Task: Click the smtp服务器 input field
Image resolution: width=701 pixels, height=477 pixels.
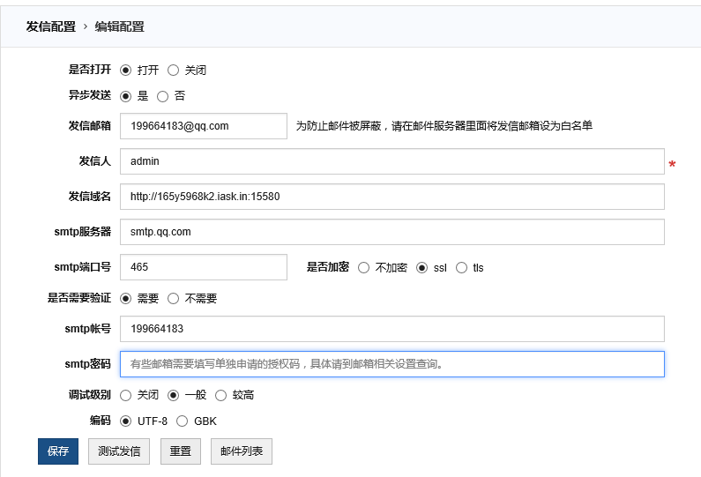Action: 392,232
